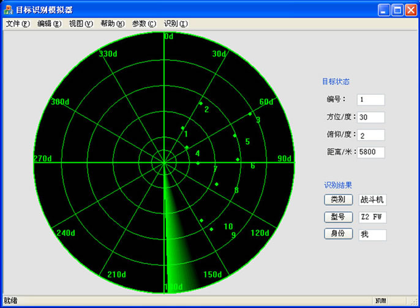Click the application icon in the title bar
The height and width of the screenshot is (308, 420).
click(9, 10)
